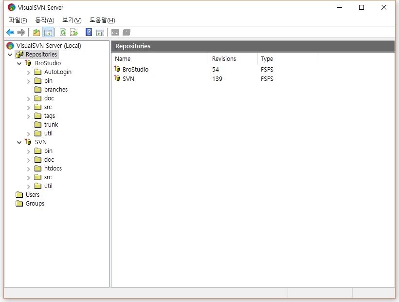Click the Refresh toolbar icon
399x302 pixels.
(63, 32)
